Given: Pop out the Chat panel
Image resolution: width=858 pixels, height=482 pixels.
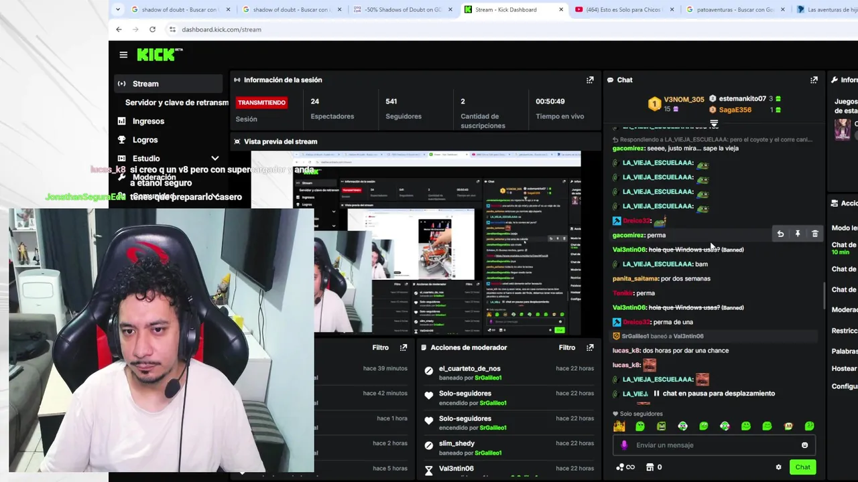Looking at the screenshot, I should click(814, 80).
